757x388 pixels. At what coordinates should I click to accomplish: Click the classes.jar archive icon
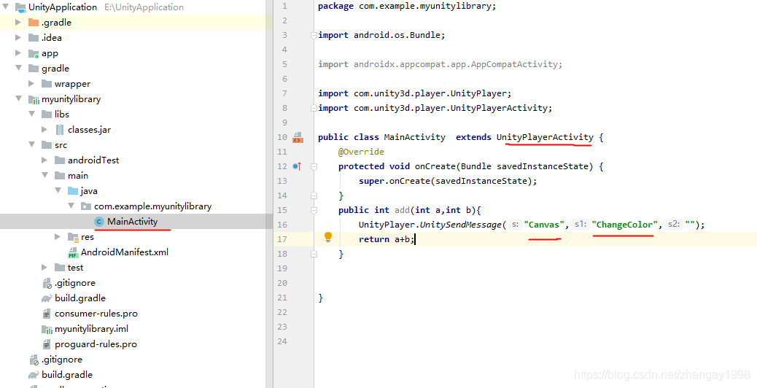click(60, 129)
